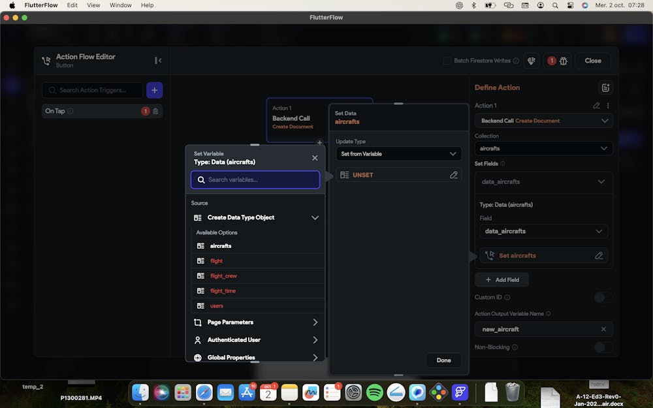Click the Action Output Variable Name field
The height and width of the screenshot is (408, 653).
pos(543,329)
